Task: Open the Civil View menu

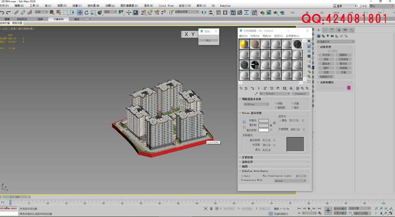Action: (166, 5)
